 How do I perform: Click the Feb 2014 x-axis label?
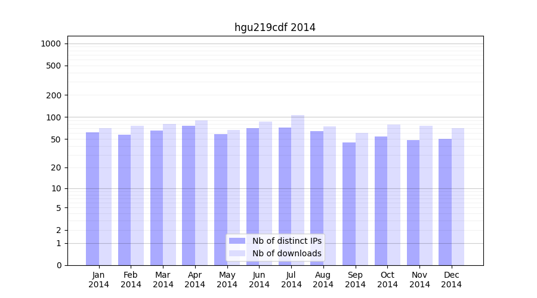[x=131, y=280]
